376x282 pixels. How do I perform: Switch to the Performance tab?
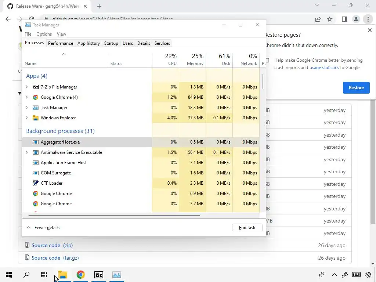[61, 43]
